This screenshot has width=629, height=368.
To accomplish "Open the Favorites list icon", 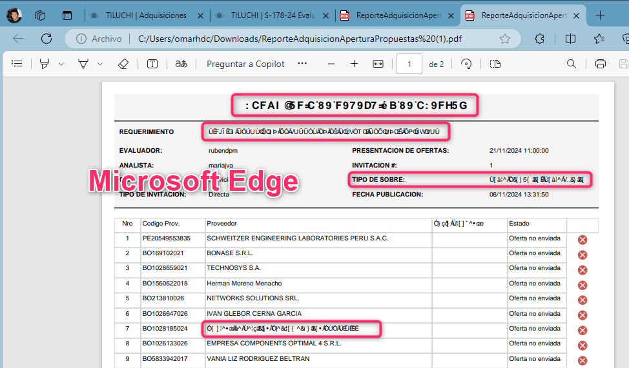I will click(599, 39).
